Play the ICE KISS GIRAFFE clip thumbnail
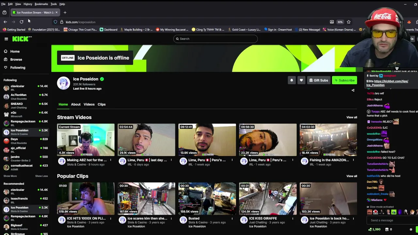Image resolution: width=418 pixels, height=235 pixels. click(268, 198)
